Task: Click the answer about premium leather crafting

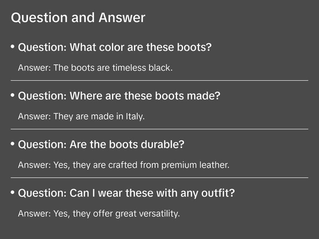Action: click(124, 165)
